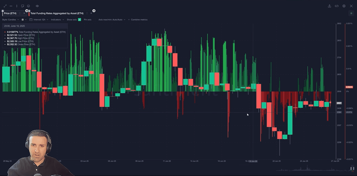Select the Price (ETH) metric tab
The width and height of the screenshot is (357, 176).
pos(10,13)
